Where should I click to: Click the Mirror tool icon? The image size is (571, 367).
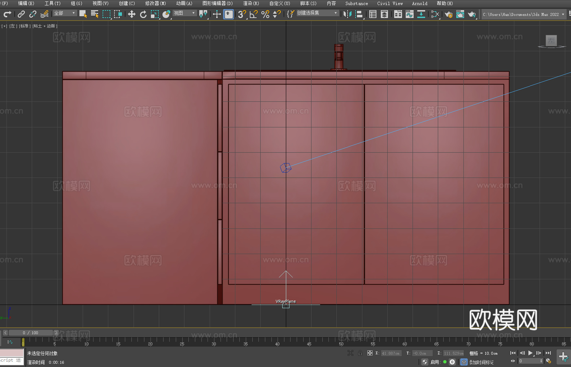point(347,14)
